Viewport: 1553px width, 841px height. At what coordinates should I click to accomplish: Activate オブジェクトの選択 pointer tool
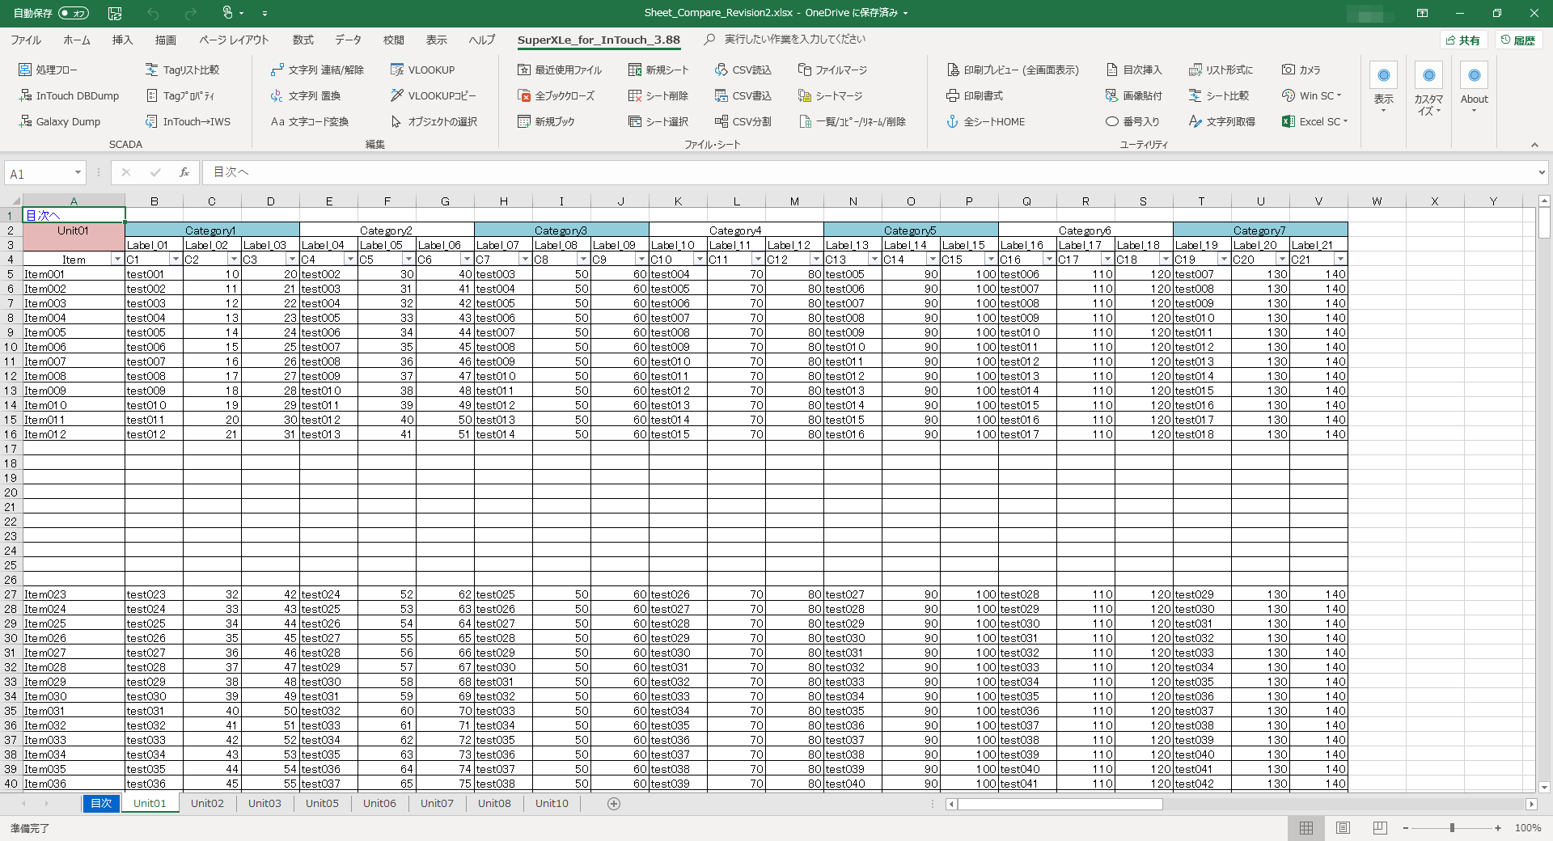[x=434, y=121]
